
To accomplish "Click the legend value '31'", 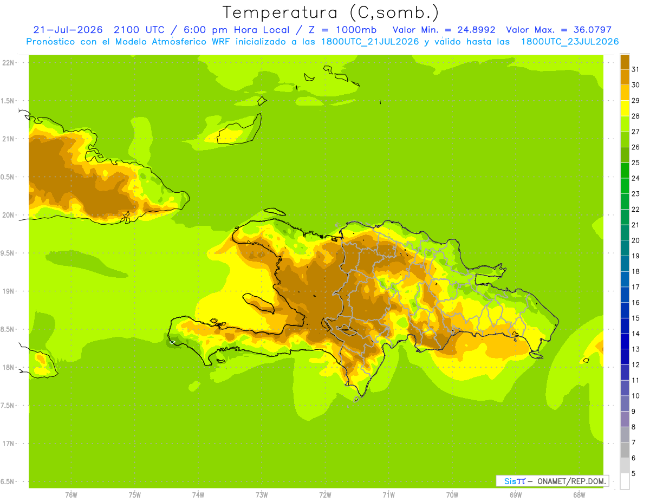I will (636, 69).
